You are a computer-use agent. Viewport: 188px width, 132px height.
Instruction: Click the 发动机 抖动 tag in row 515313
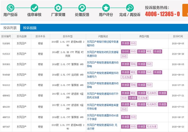129,51
